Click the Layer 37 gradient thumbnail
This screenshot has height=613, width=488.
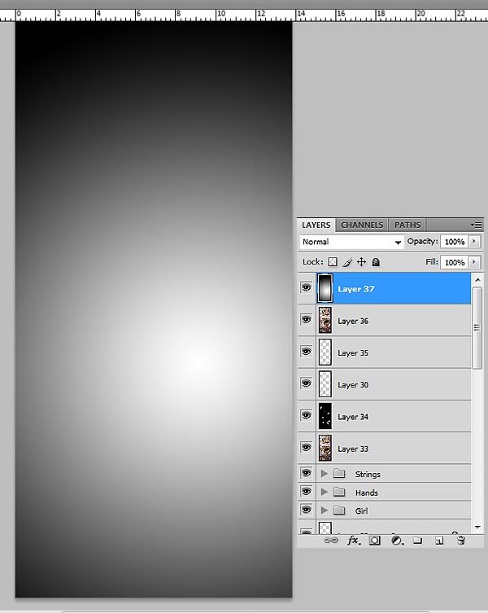pos(325,288)
